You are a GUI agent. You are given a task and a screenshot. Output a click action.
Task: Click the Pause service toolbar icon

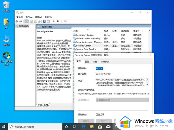tap(61, 21)
